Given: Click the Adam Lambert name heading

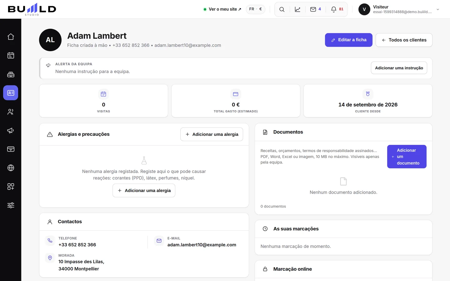Looking at the screenshot, I should tap(97, 36).
